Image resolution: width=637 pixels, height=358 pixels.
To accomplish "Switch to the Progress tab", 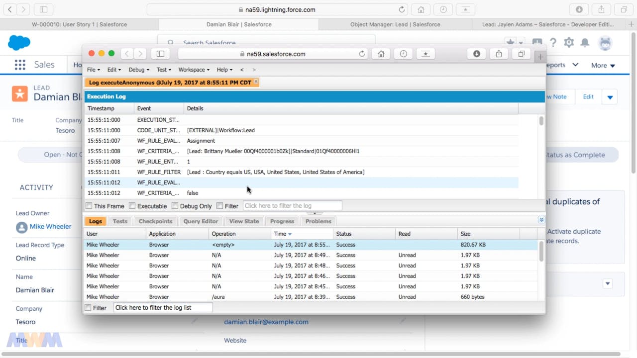I will click(x=282, y=221).
